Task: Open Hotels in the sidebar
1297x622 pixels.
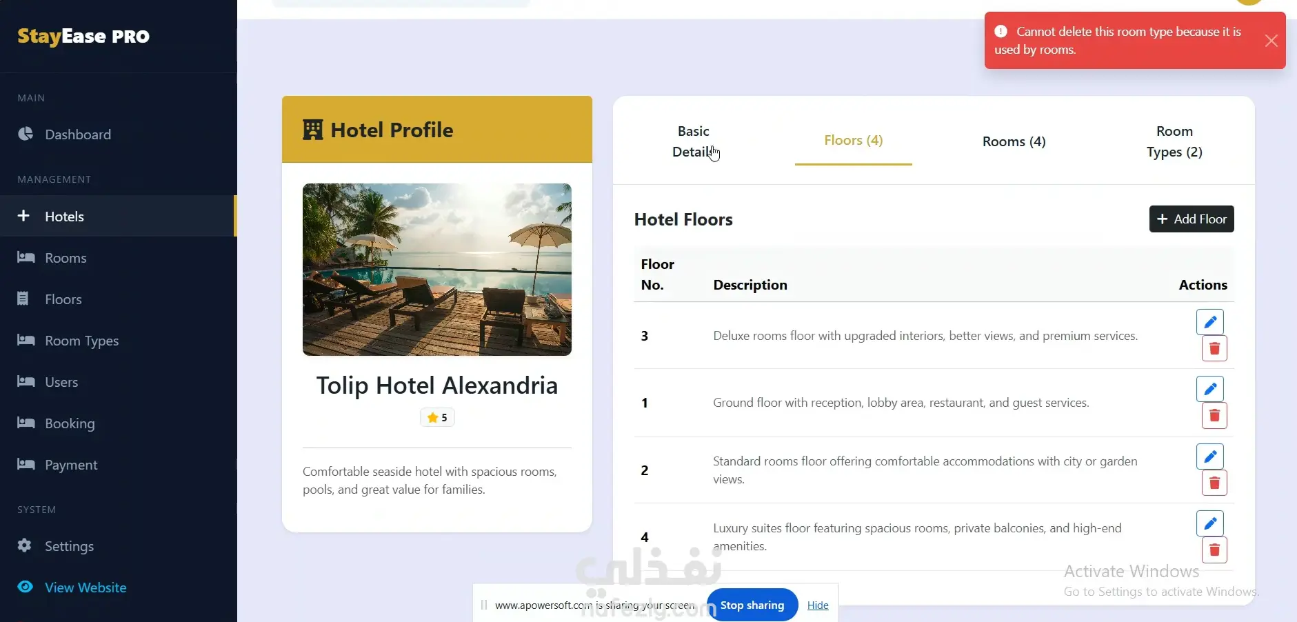Action: click(x=118, y=216)
